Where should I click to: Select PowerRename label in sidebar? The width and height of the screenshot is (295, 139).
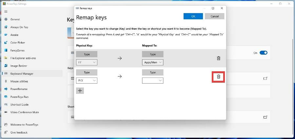19,89
